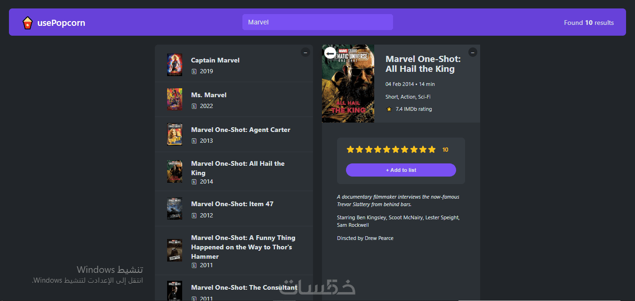This screenshot has width=635, height=301.
Task: Click the Marvel search input field
Action: click(318, 22)
